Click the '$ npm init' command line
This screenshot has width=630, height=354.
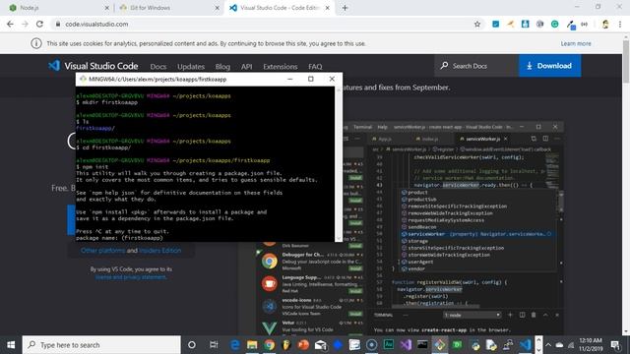(x=92, y=166)
